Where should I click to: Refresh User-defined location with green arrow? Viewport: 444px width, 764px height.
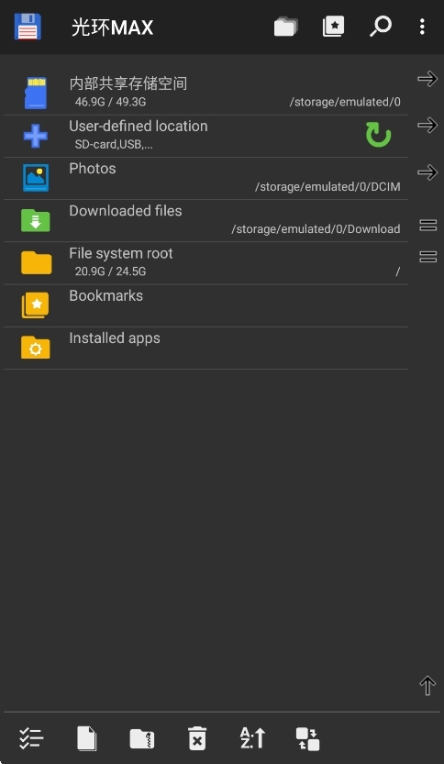(378, 135)
